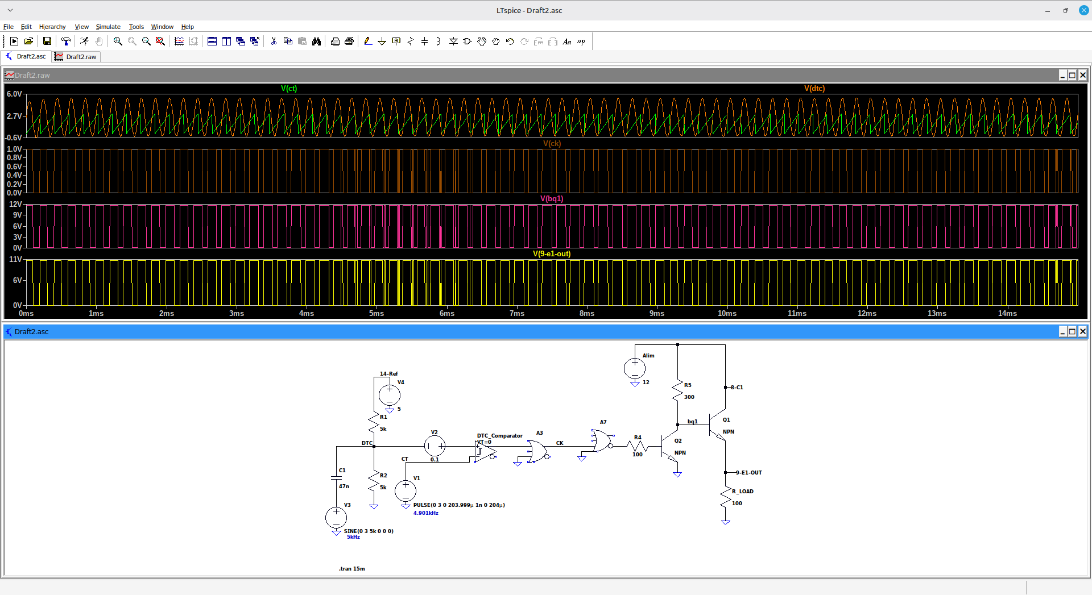This screenshot has width=1092, height=595.
Task: Select the PULSE source parameters text
Action: 459,505
